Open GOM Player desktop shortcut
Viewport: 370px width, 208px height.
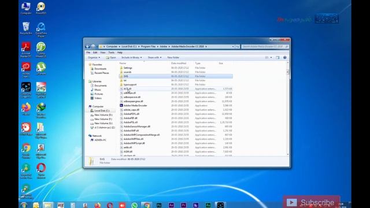click(26, 129)
